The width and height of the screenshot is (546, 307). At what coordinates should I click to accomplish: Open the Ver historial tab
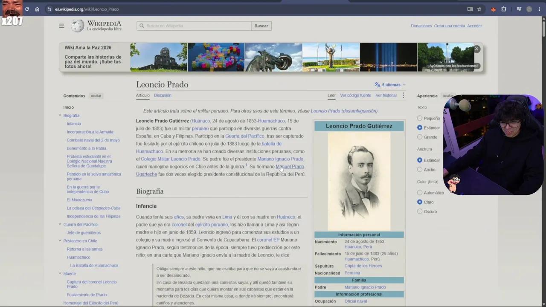click(386, 96)
